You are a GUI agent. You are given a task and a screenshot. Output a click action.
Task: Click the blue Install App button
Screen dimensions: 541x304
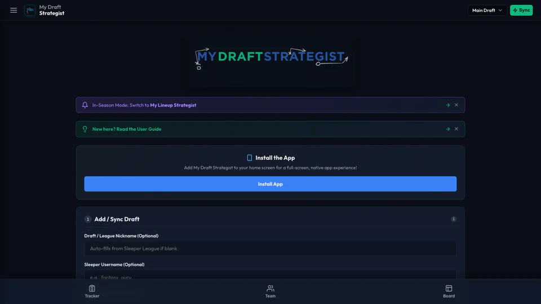(x=270, y=184)
